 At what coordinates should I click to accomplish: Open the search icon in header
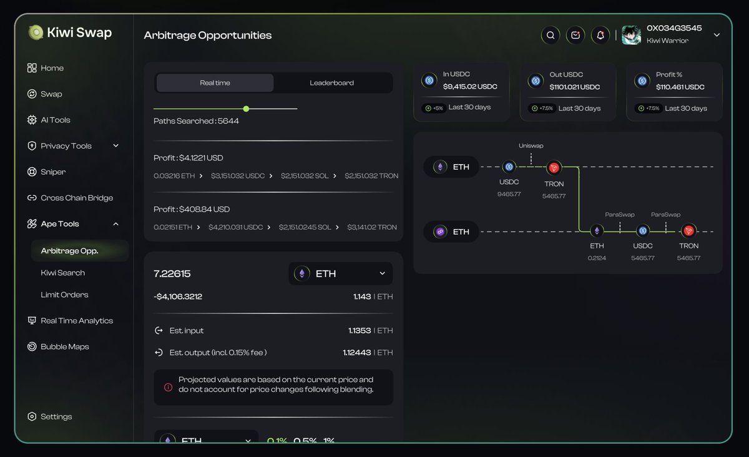pyautogui.click(x=551, y=36)
